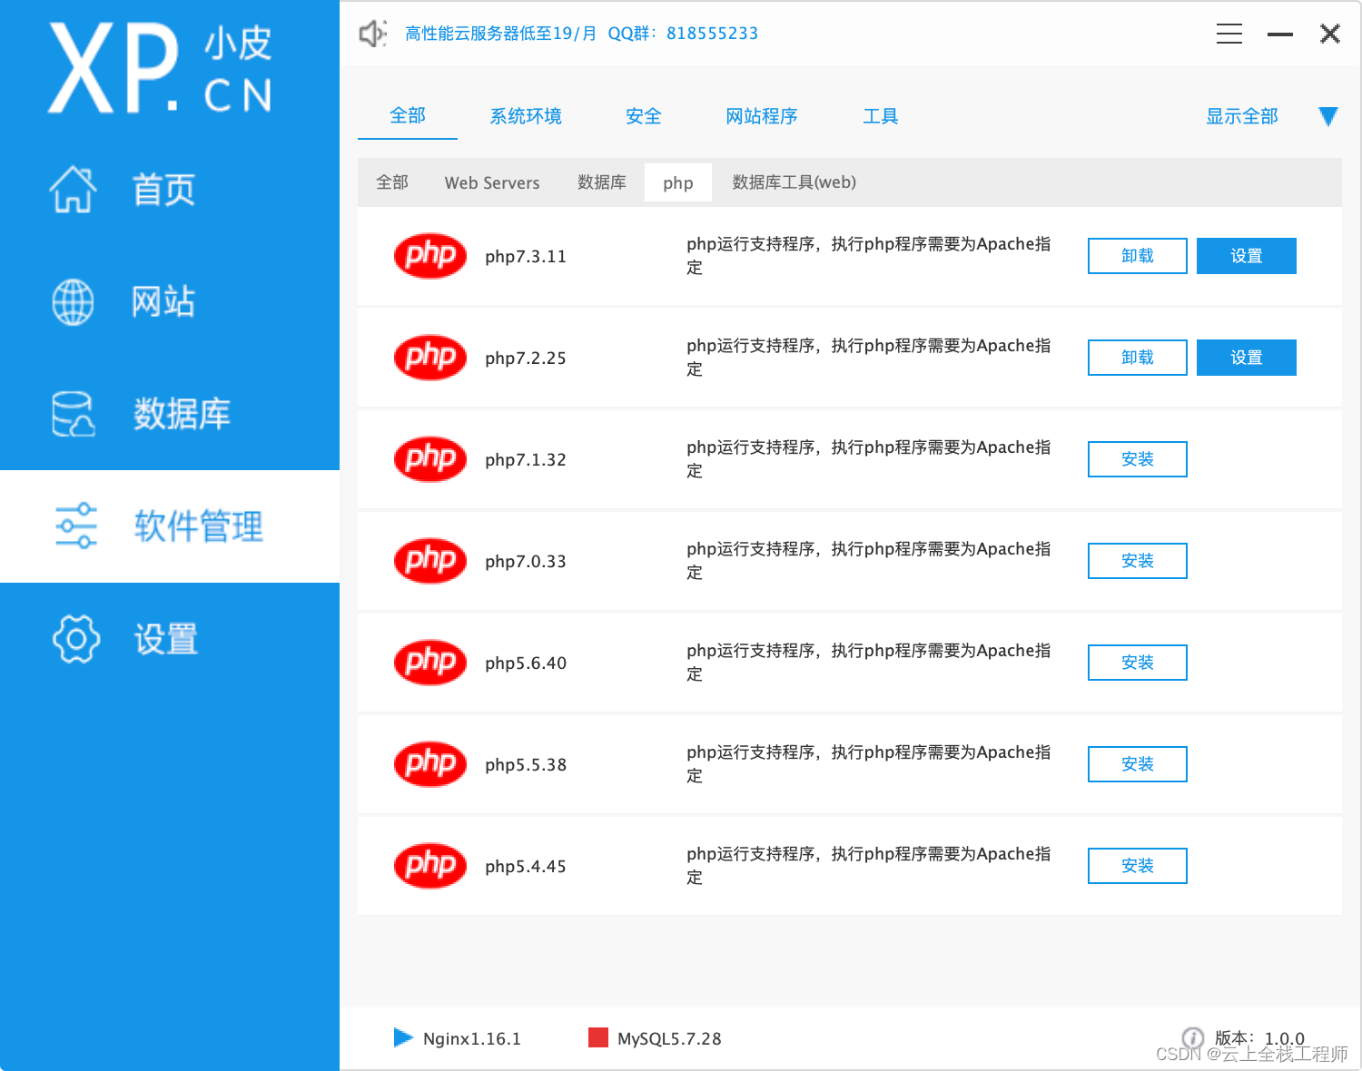Open the 数据库 database icon in sidebar
Viewport: 1362px width, 1071px height.
[x=73, y=414]
